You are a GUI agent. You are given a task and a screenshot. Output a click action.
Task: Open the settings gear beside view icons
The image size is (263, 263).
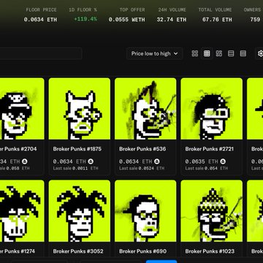tap(260, 53)
